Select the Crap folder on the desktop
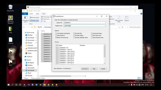Screen dimensions: 161x90 pyautogui.click(x=11, y=30)
